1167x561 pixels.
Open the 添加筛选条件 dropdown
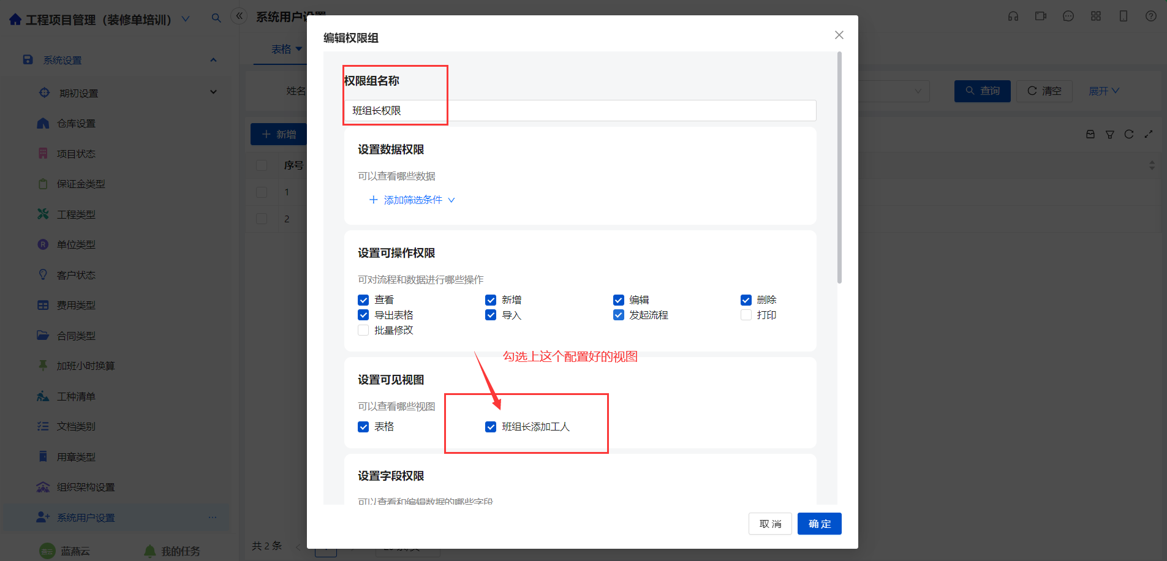(x=412, y=200)
